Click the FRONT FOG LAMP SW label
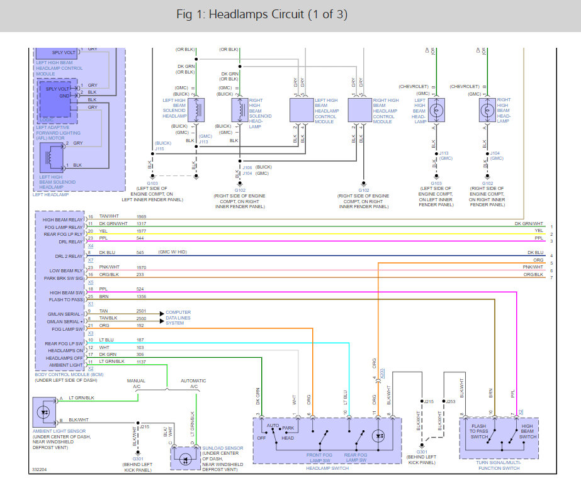 tap(319, 458)
